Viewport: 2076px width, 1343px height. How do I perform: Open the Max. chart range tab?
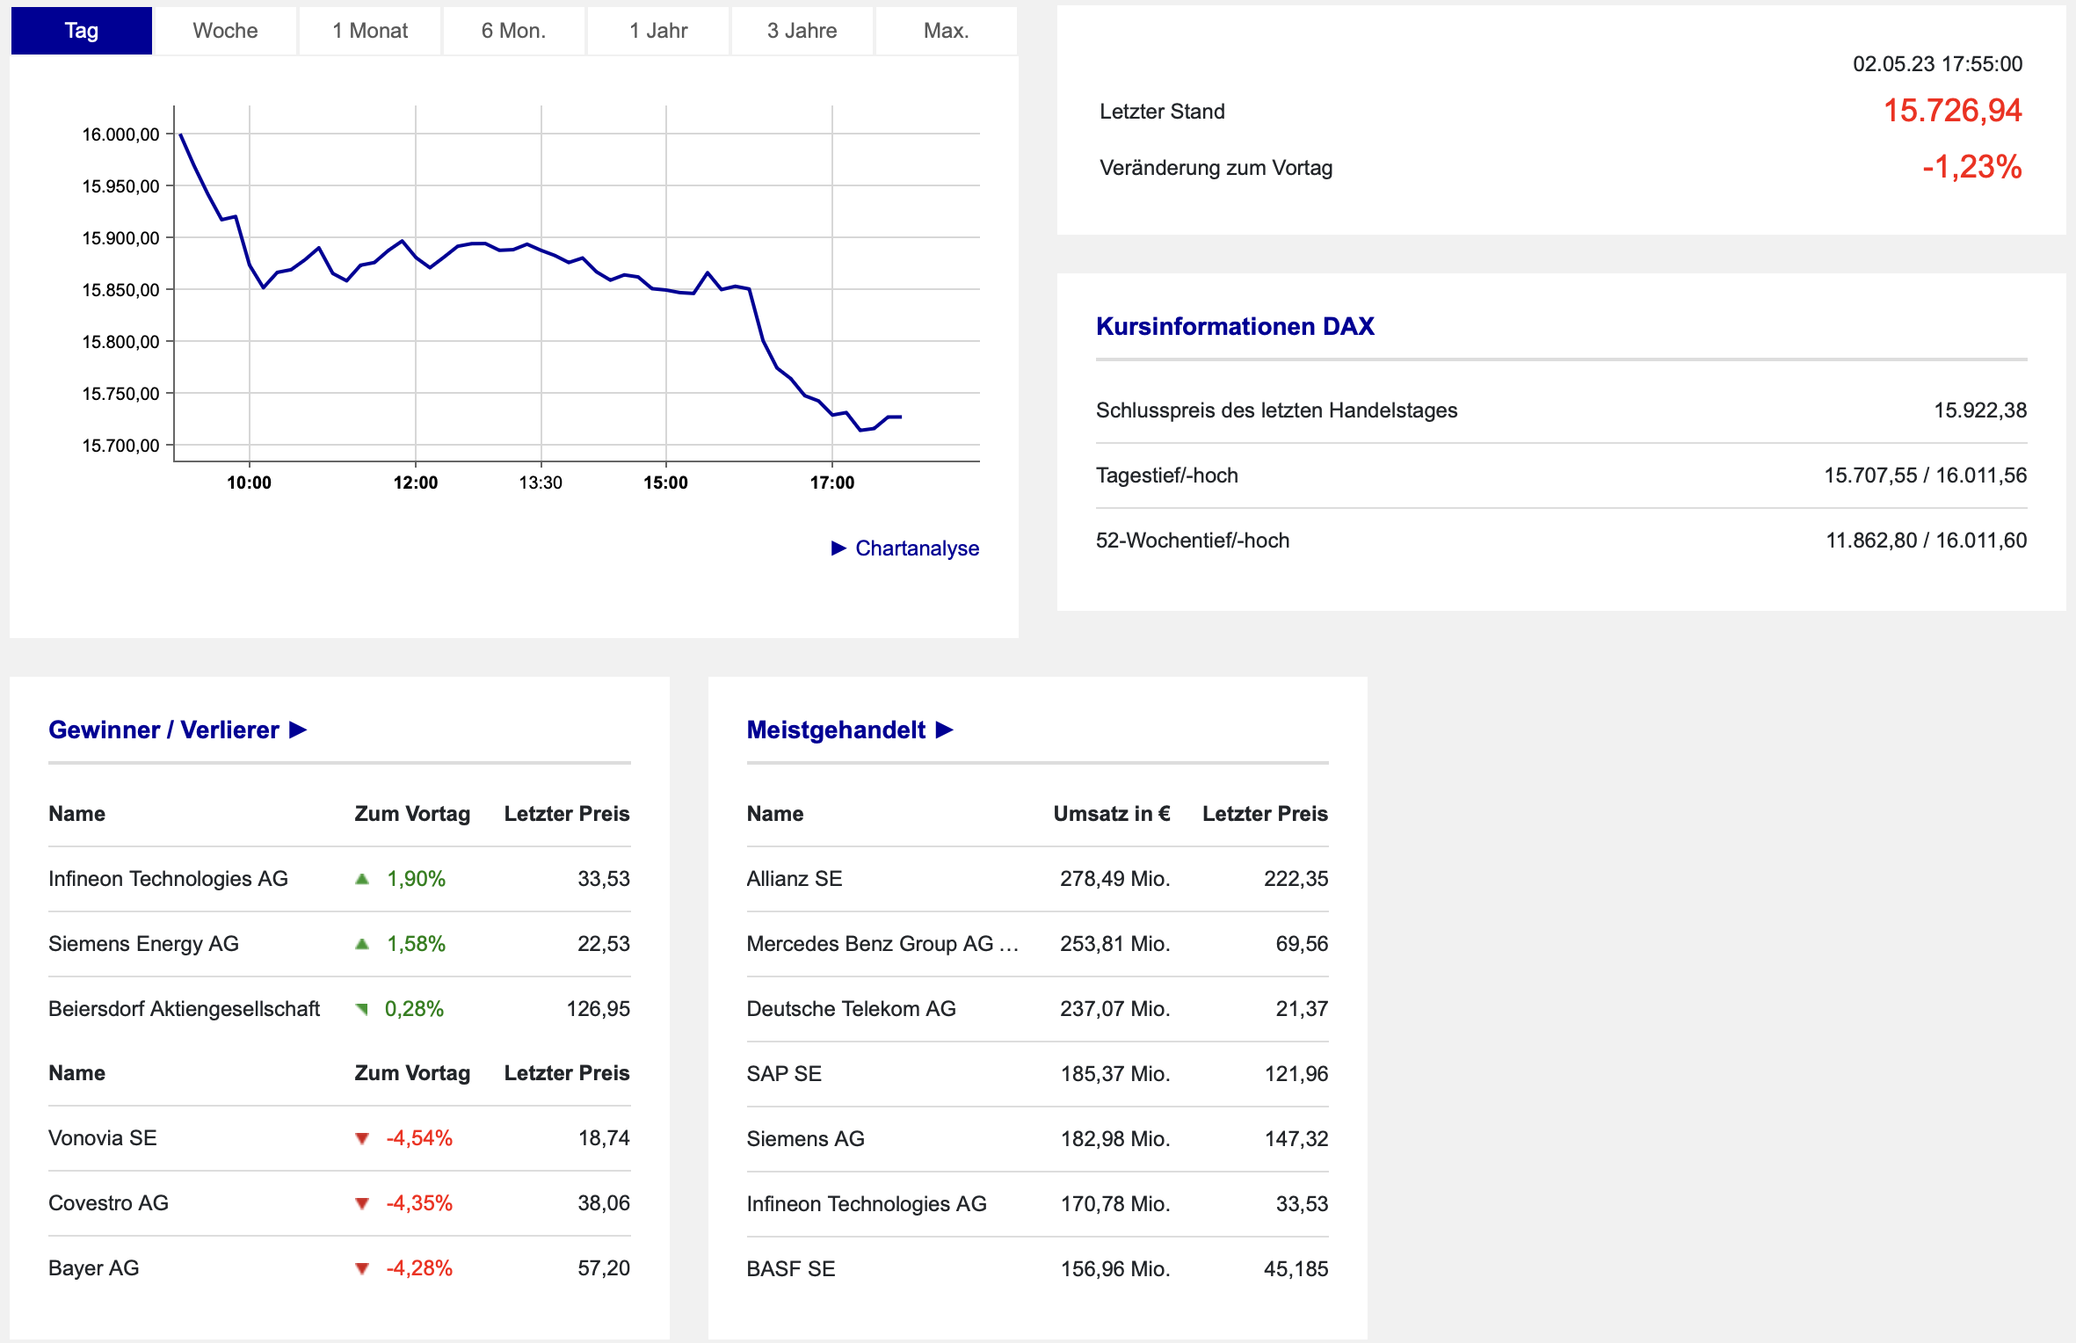[x=946, y=31]
